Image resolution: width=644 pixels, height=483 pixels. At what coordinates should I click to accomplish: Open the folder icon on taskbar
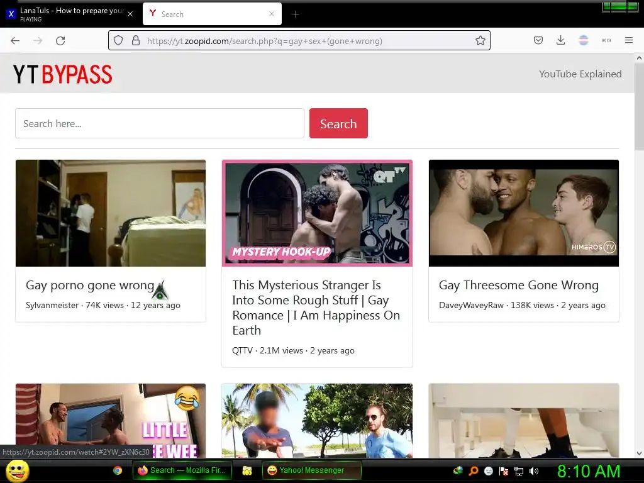tap(247, 470)
